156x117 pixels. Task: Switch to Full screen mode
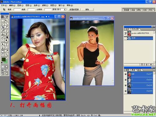point(7,70)
